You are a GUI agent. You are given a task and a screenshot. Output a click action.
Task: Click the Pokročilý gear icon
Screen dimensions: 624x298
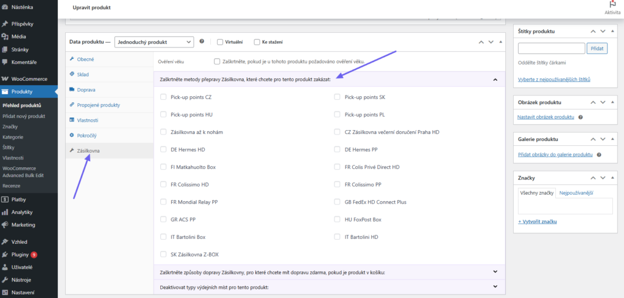click(72, 135)
